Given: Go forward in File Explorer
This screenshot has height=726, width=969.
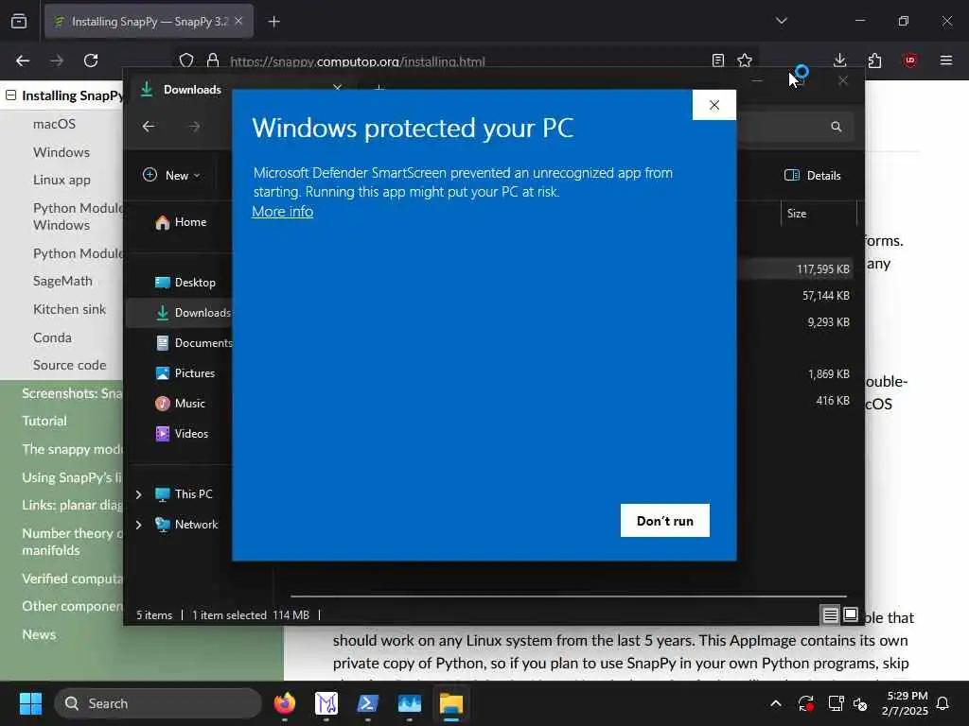Looking at the screenshot, I should [194, 127].
